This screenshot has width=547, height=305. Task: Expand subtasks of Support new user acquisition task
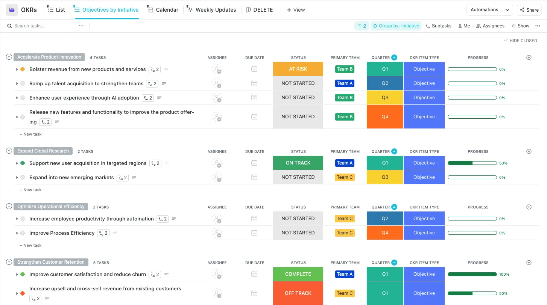click(17, 163)
